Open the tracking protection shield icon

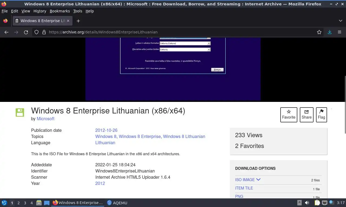(x=36, y=32)
